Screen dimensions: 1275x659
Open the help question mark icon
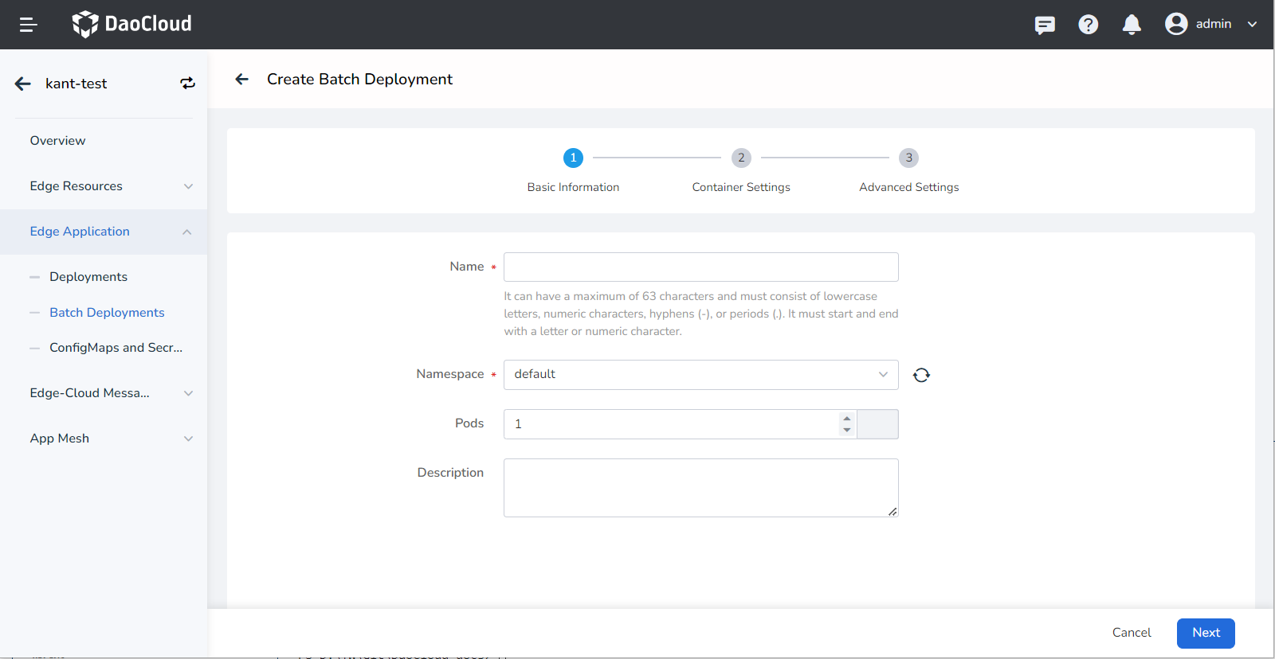click(1088, 25)
